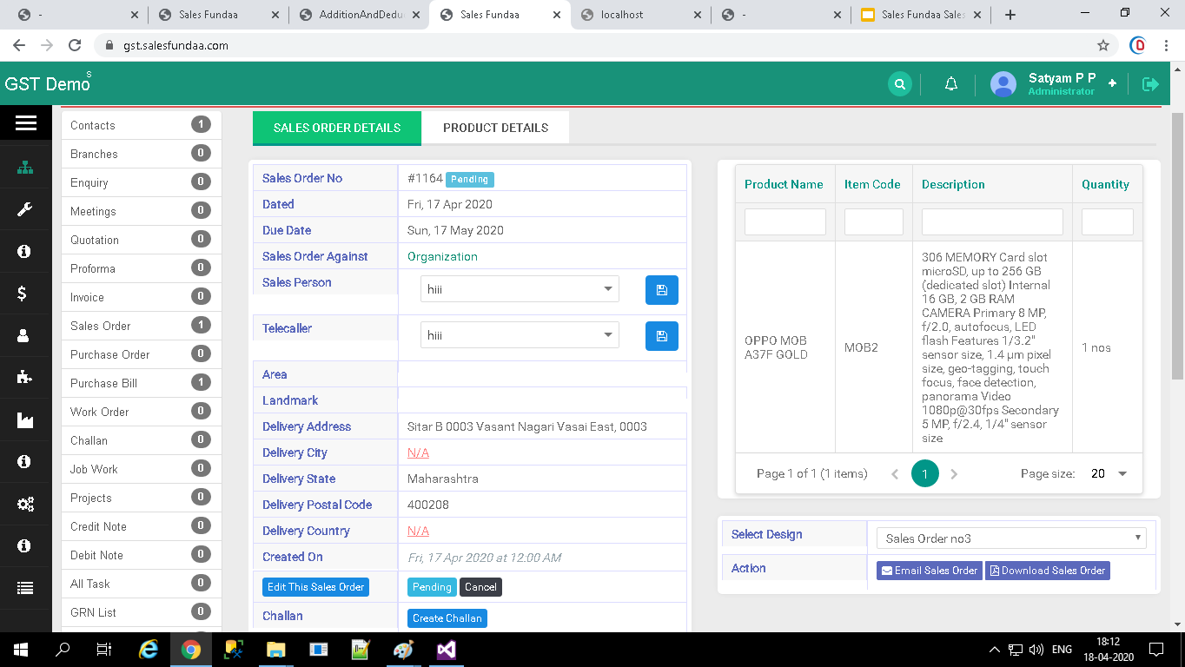Screen dimensions: 1185x667
Task: Open Purchase Order in the side list
Action: tap(110, 354)
